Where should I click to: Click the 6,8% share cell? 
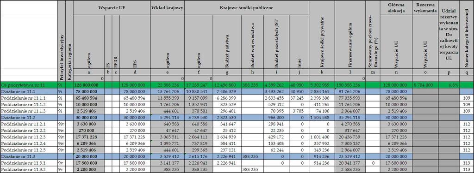pos(449,85)
